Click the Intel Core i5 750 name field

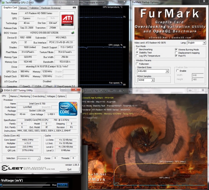[x=37, y=104]
